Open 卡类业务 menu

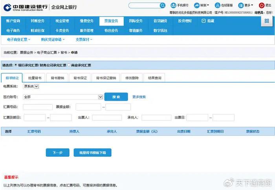coord(62,31)
